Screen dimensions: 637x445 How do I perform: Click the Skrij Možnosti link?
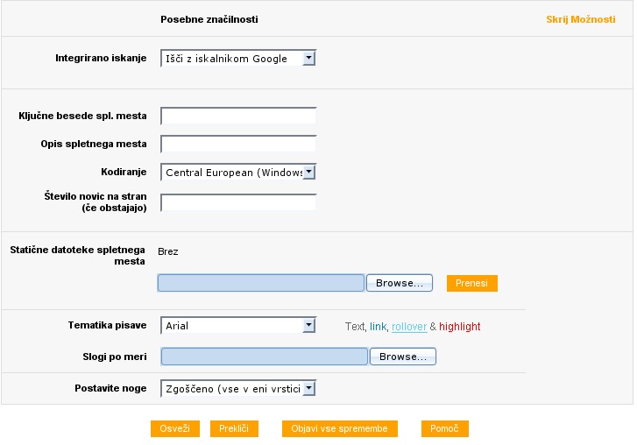click(581, 19)
